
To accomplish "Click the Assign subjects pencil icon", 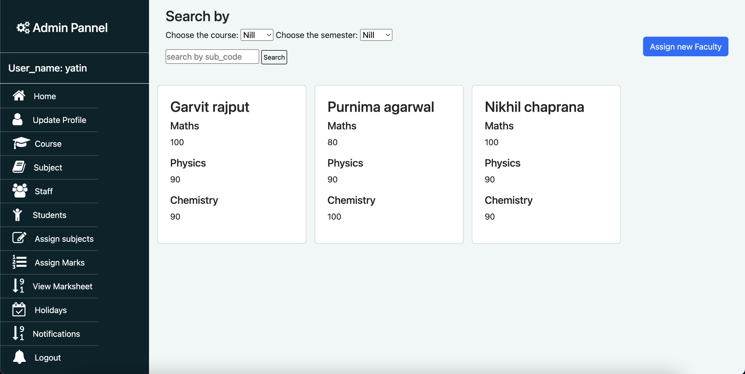I will [x=19, y=238].
